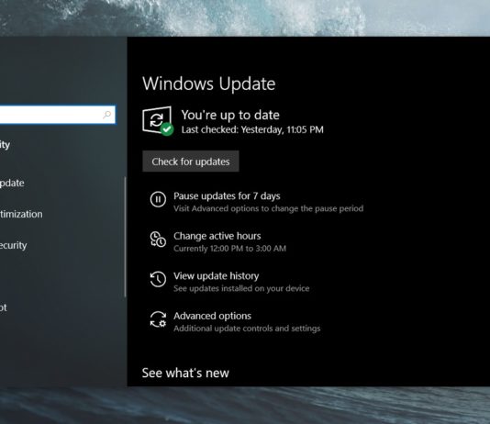
Task: Click the Check for updates button
Action: [x=191, y=162]
